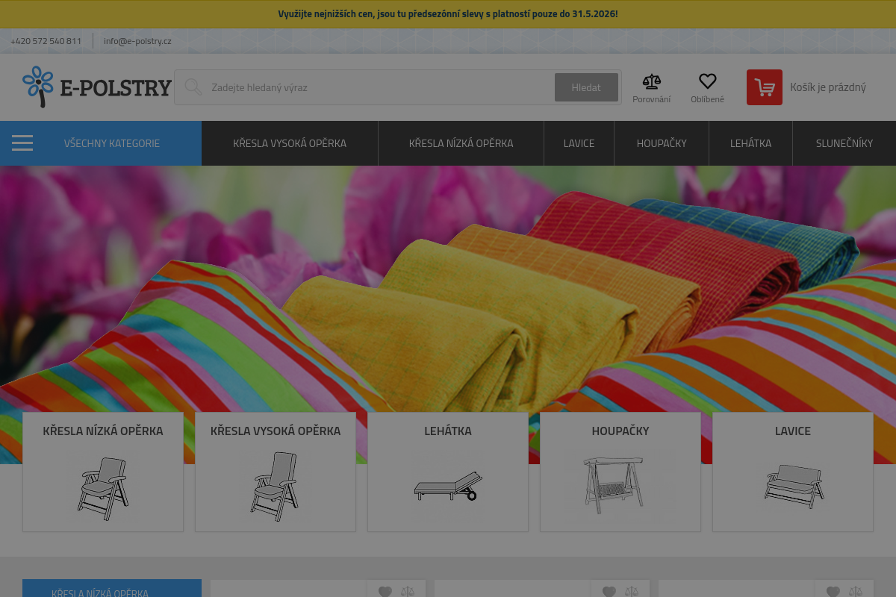The image size is (896, 597).
Task: Open LAVICE menu item
Action: tap(579, 143)
